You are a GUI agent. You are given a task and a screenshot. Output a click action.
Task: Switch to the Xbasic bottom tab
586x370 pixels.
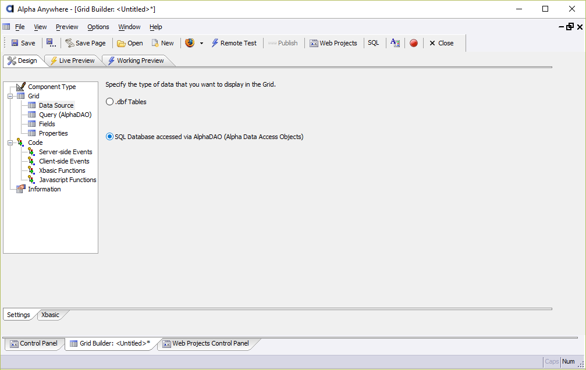pyautogui.click(x=50, y=315)
